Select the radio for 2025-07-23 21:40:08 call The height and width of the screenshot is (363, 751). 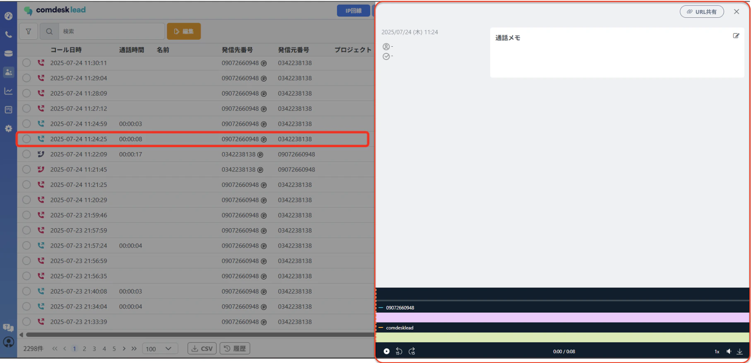[x=26, y=291]
